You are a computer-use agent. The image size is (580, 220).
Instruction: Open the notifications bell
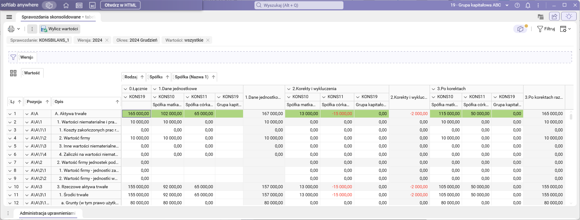point(528,5)
